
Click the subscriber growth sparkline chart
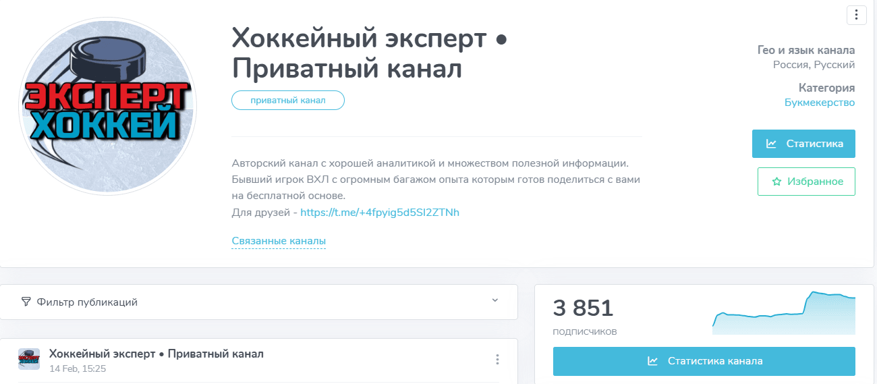(784, 313)
